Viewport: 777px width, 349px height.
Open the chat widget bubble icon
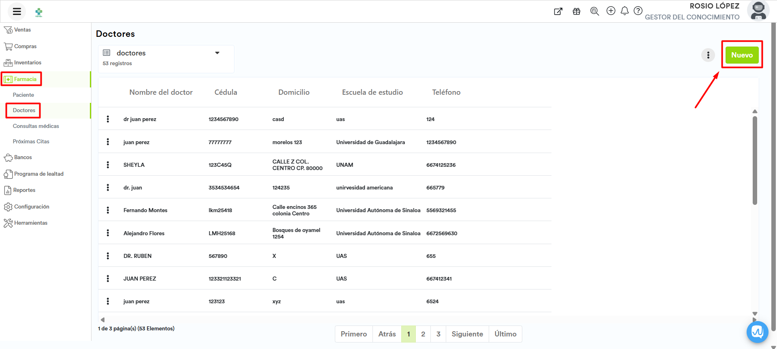(757, 332)
